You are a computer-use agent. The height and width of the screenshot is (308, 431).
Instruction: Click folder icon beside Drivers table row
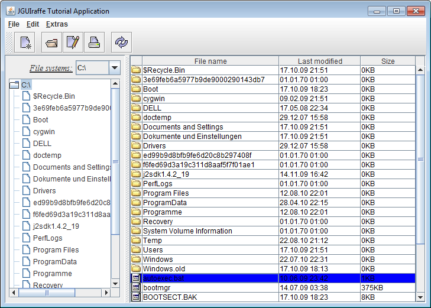click(x=136, y=145)
